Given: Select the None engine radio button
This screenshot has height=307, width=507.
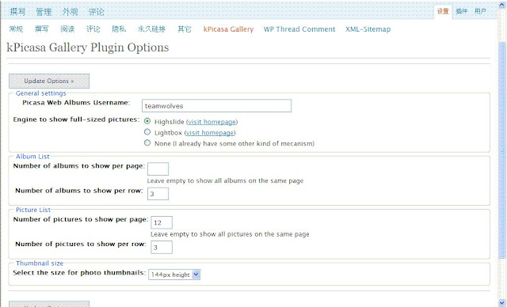Looking at the screenshot, I should tap(147, 142).
